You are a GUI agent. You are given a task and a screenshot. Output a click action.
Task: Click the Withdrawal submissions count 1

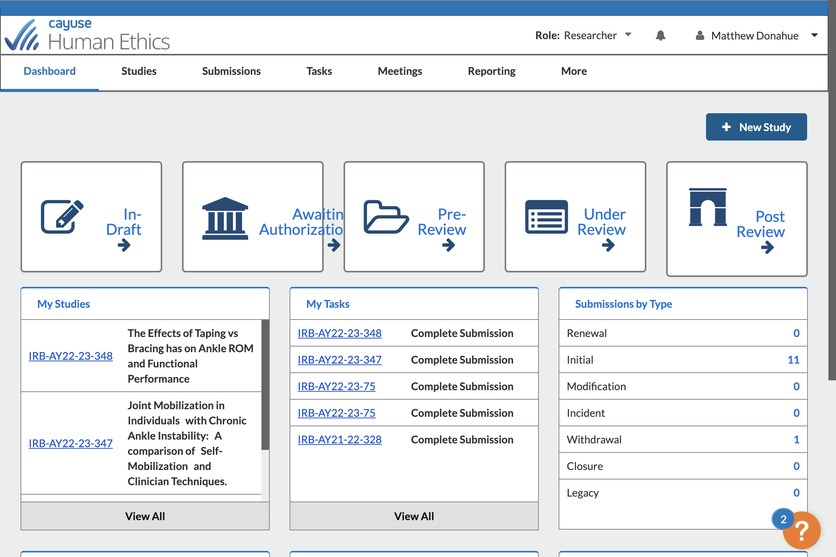coord(796,440)
